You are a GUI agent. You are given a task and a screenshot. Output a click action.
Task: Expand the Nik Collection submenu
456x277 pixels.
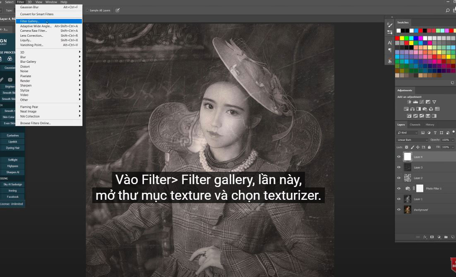(49, 116)
